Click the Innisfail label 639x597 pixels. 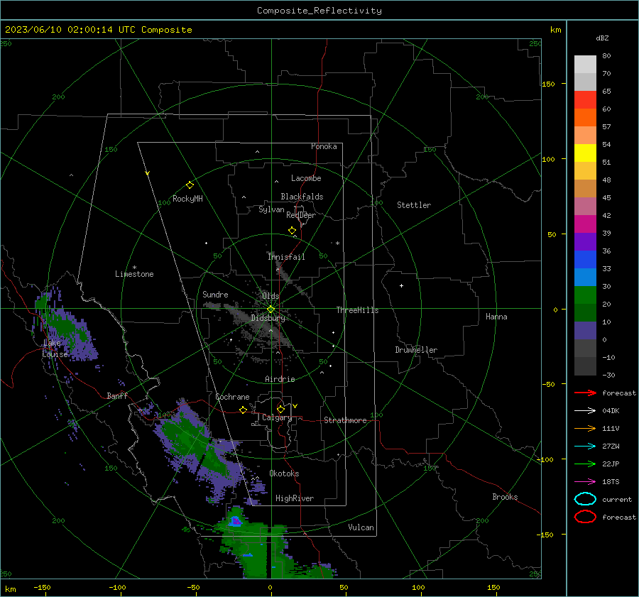[286, 257]
